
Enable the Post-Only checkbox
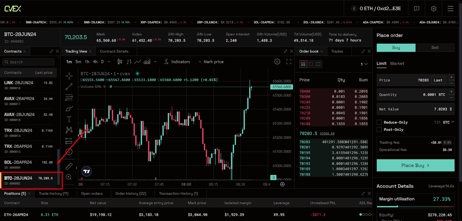coord(379,130)
